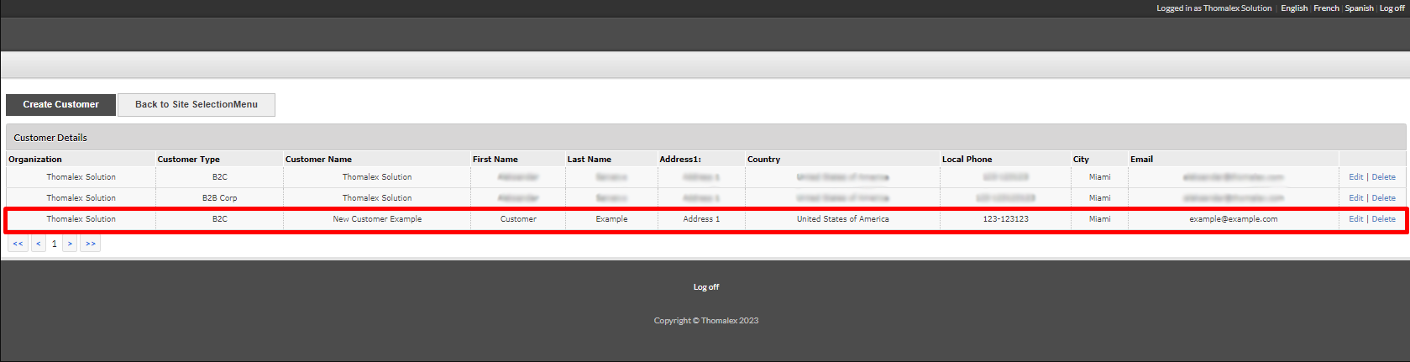Go to next page of customers
The image size is (1410, 362).
click(70, 244)
